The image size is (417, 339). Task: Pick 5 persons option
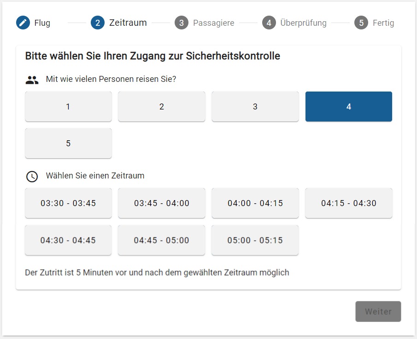coord(68,144)
